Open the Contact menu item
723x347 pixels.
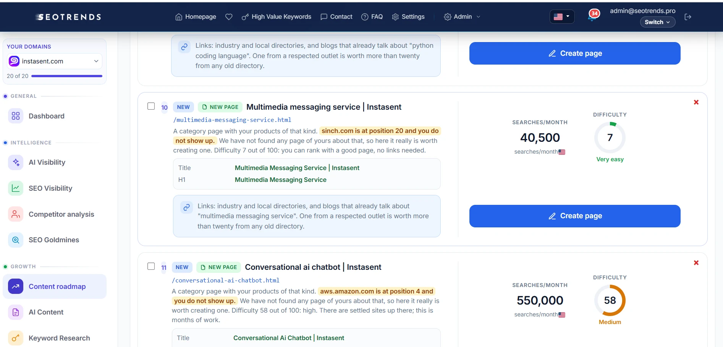pyautogui.click(x=336, y=17)
